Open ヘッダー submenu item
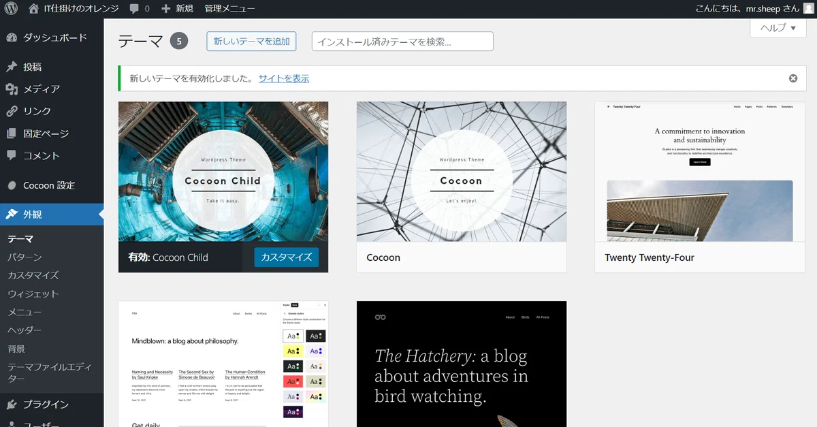817x427 pixels. point(25,330)
